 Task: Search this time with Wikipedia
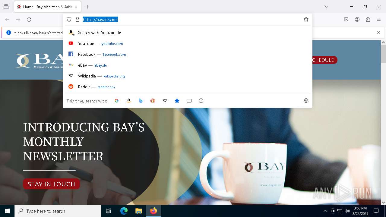pos(165,101)
